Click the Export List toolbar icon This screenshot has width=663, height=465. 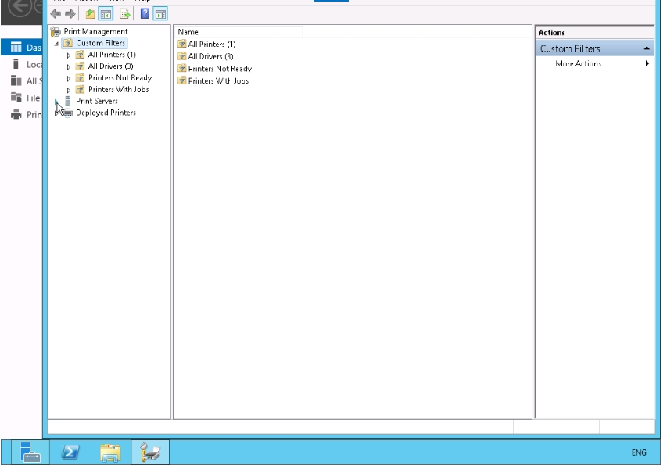125,14
